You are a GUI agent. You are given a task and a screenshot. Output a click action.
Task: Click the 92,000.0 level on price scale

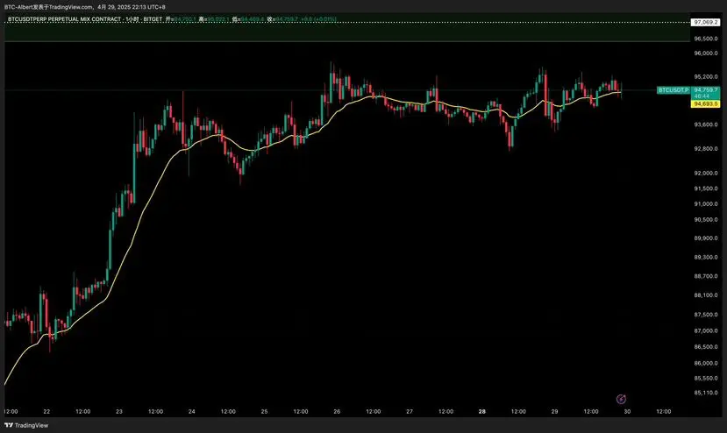click(x=705, y=172)
